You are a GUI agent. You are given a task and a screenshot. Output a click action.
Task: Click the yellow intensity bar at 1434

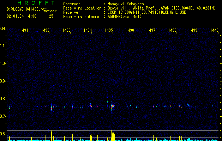tap(91, 137)
